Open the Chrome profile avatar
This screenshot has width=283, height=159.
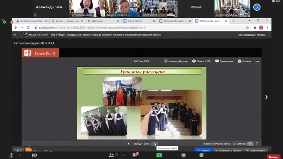[261, 27]
